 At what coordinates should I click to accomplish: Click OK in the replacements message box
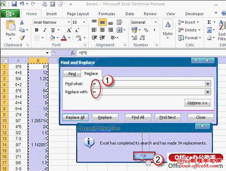point(143,156)
